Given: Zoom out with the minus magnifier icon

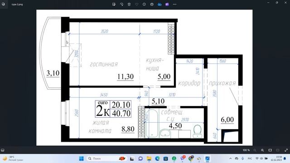Looking at the screenshot, I should coord(255,150).
